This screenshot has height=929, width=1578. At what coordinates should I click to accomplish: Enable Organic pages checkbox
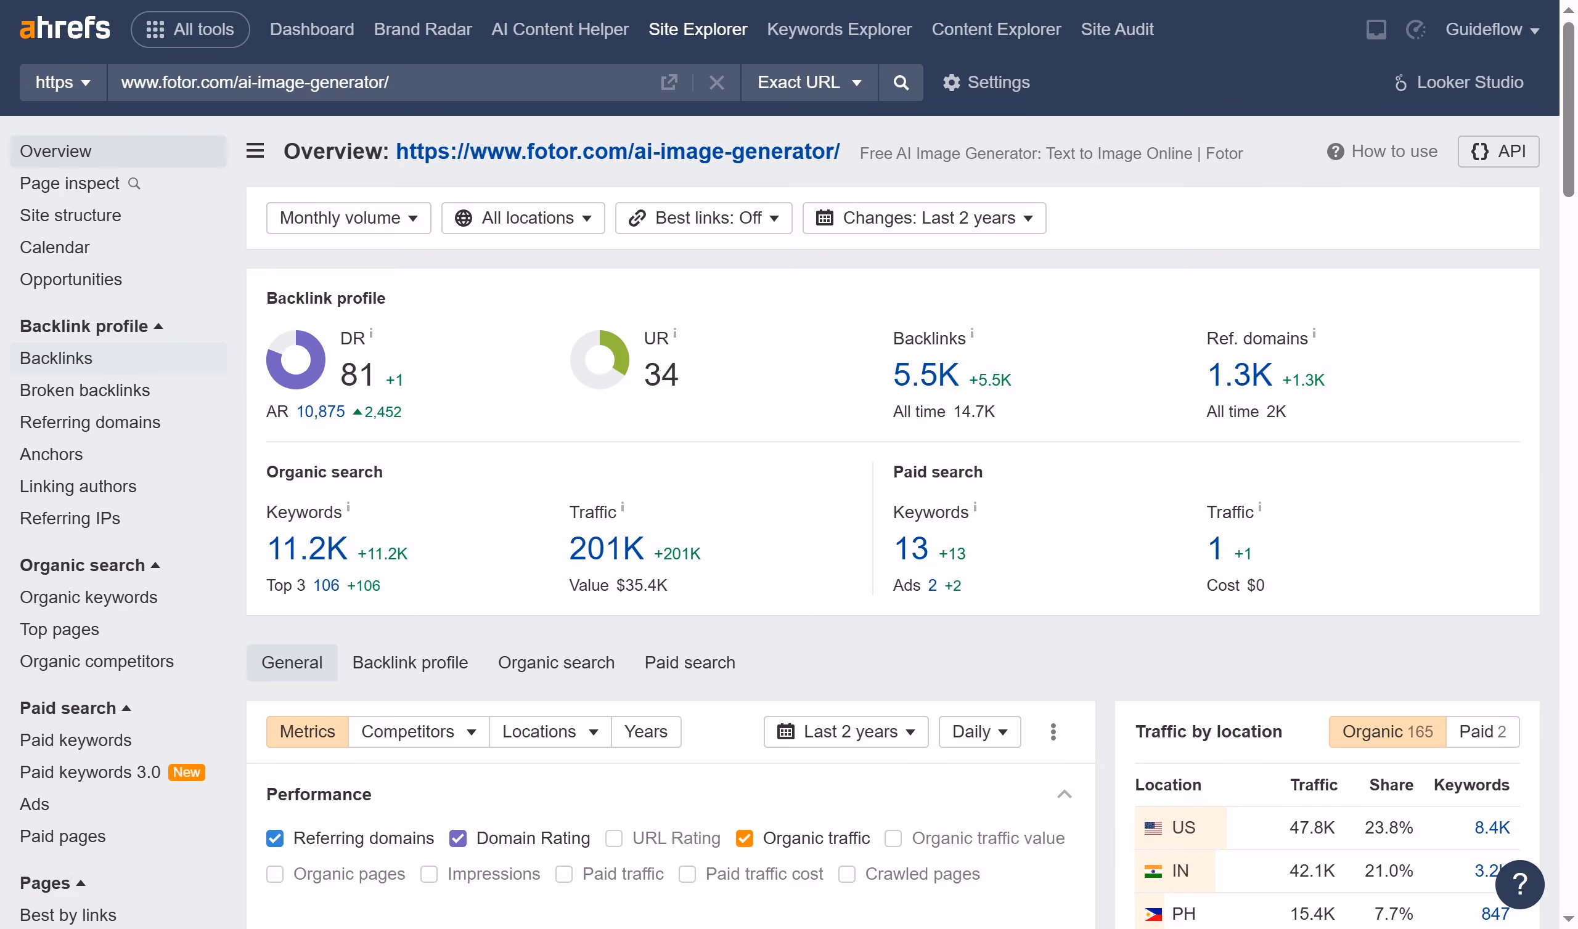275,874
